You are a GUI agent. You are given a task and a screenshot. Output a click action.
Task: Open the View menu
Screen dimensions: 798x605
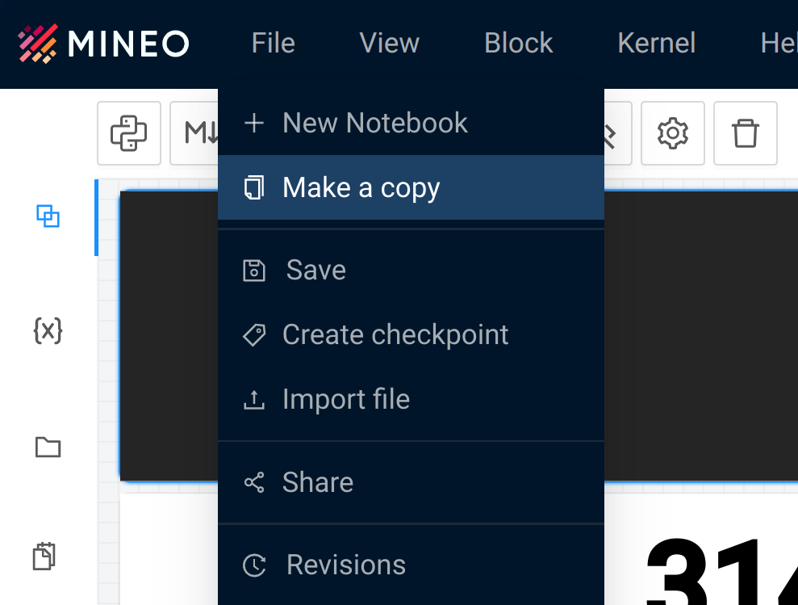(x=389, y=43)
